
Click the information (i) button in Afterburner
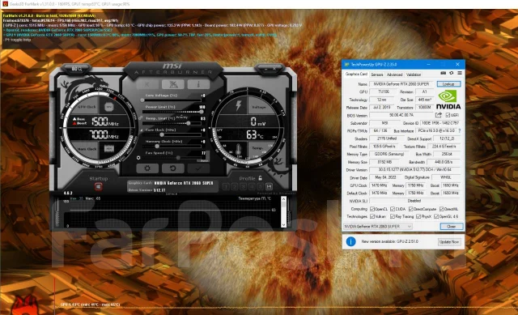198,84
